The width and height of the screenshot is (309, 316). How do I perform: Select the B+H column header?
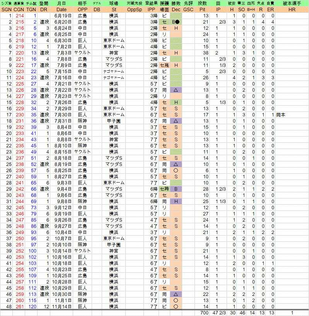coord(251,9)
